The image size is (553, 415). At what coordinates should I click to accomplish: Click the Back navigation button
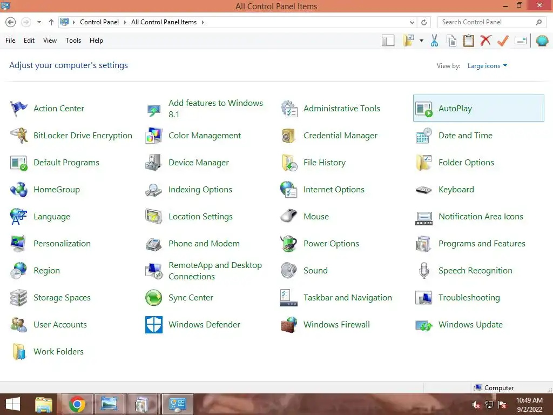pos(11,22)
